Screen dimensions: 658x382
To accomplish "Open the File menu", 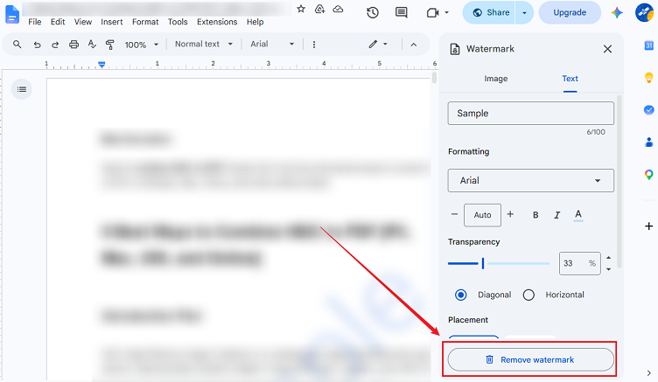I will [35, 22].
